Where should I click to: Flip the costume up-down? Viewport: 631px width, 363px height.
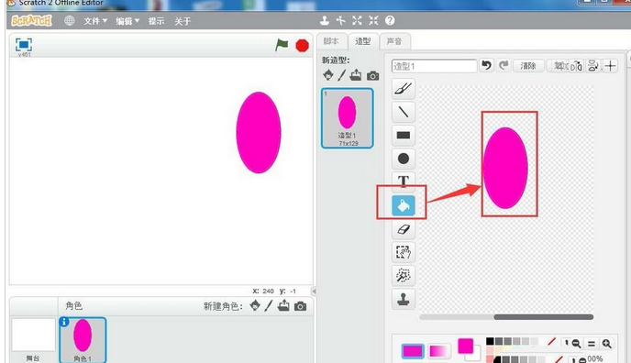click(x=593, y=65)
